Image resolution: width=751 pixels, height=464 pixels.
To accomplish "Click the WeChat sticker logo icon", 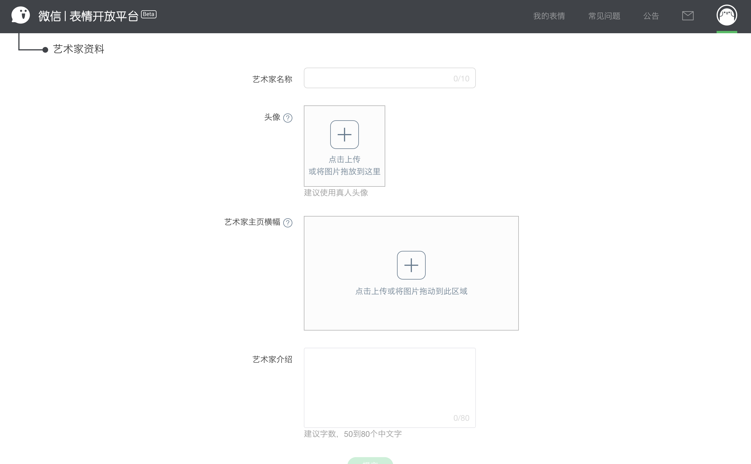I will 20,15.
